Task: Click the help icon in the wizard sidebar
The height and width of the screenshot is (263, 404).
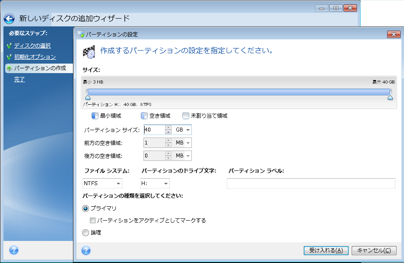Action: click(13, 250)
